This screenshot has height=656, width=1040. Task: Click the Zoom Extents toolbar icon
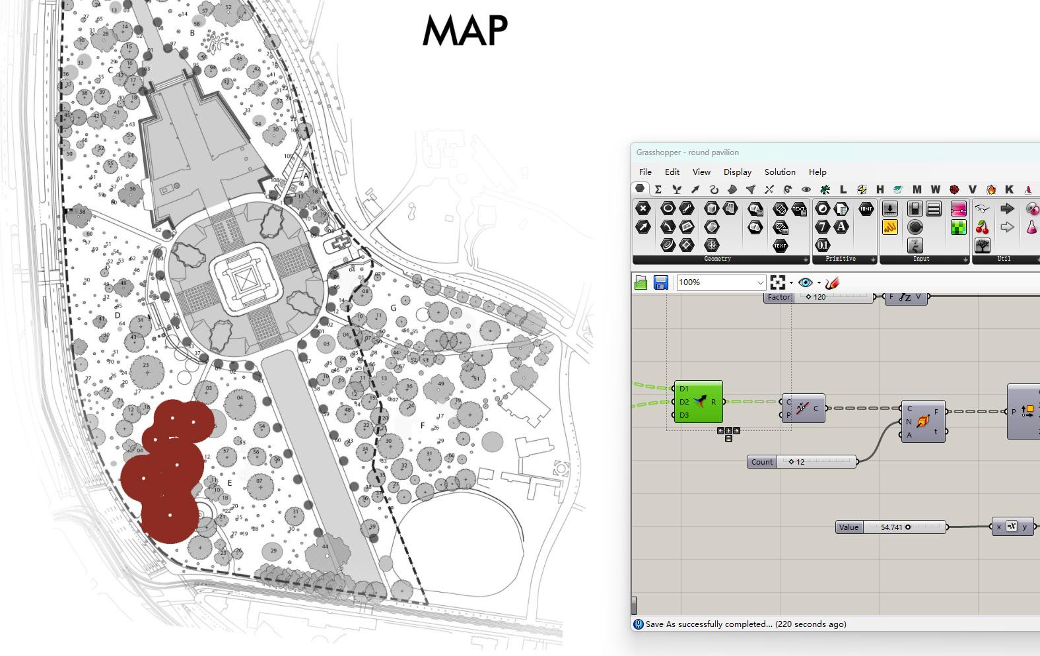pyautogui.click(x=778, y=282)
